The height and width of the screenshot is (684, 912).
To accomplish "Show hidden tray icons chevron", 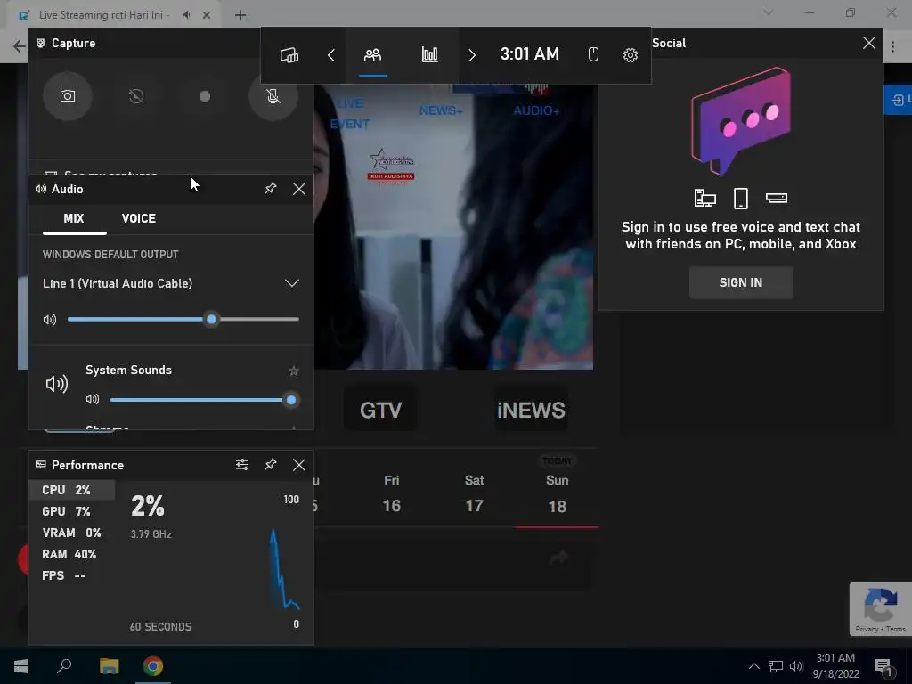I will [753, 666].
